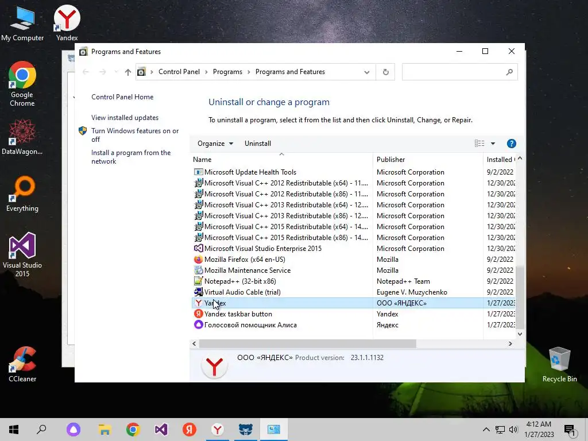588x441 pixels.
Task: Open the DataWagon desktop shortcut
Action: (x=22, y=137)
